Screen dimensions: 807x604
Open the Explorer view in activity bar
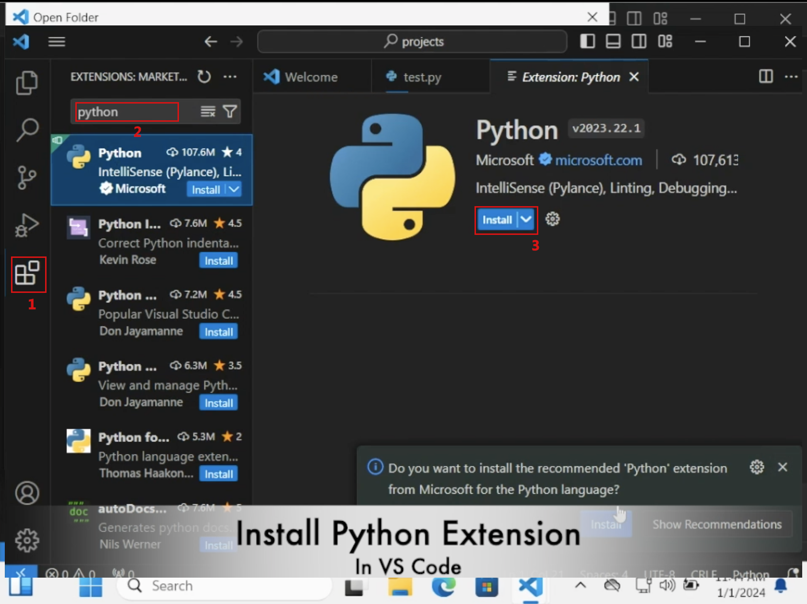(x=27, y=83)
